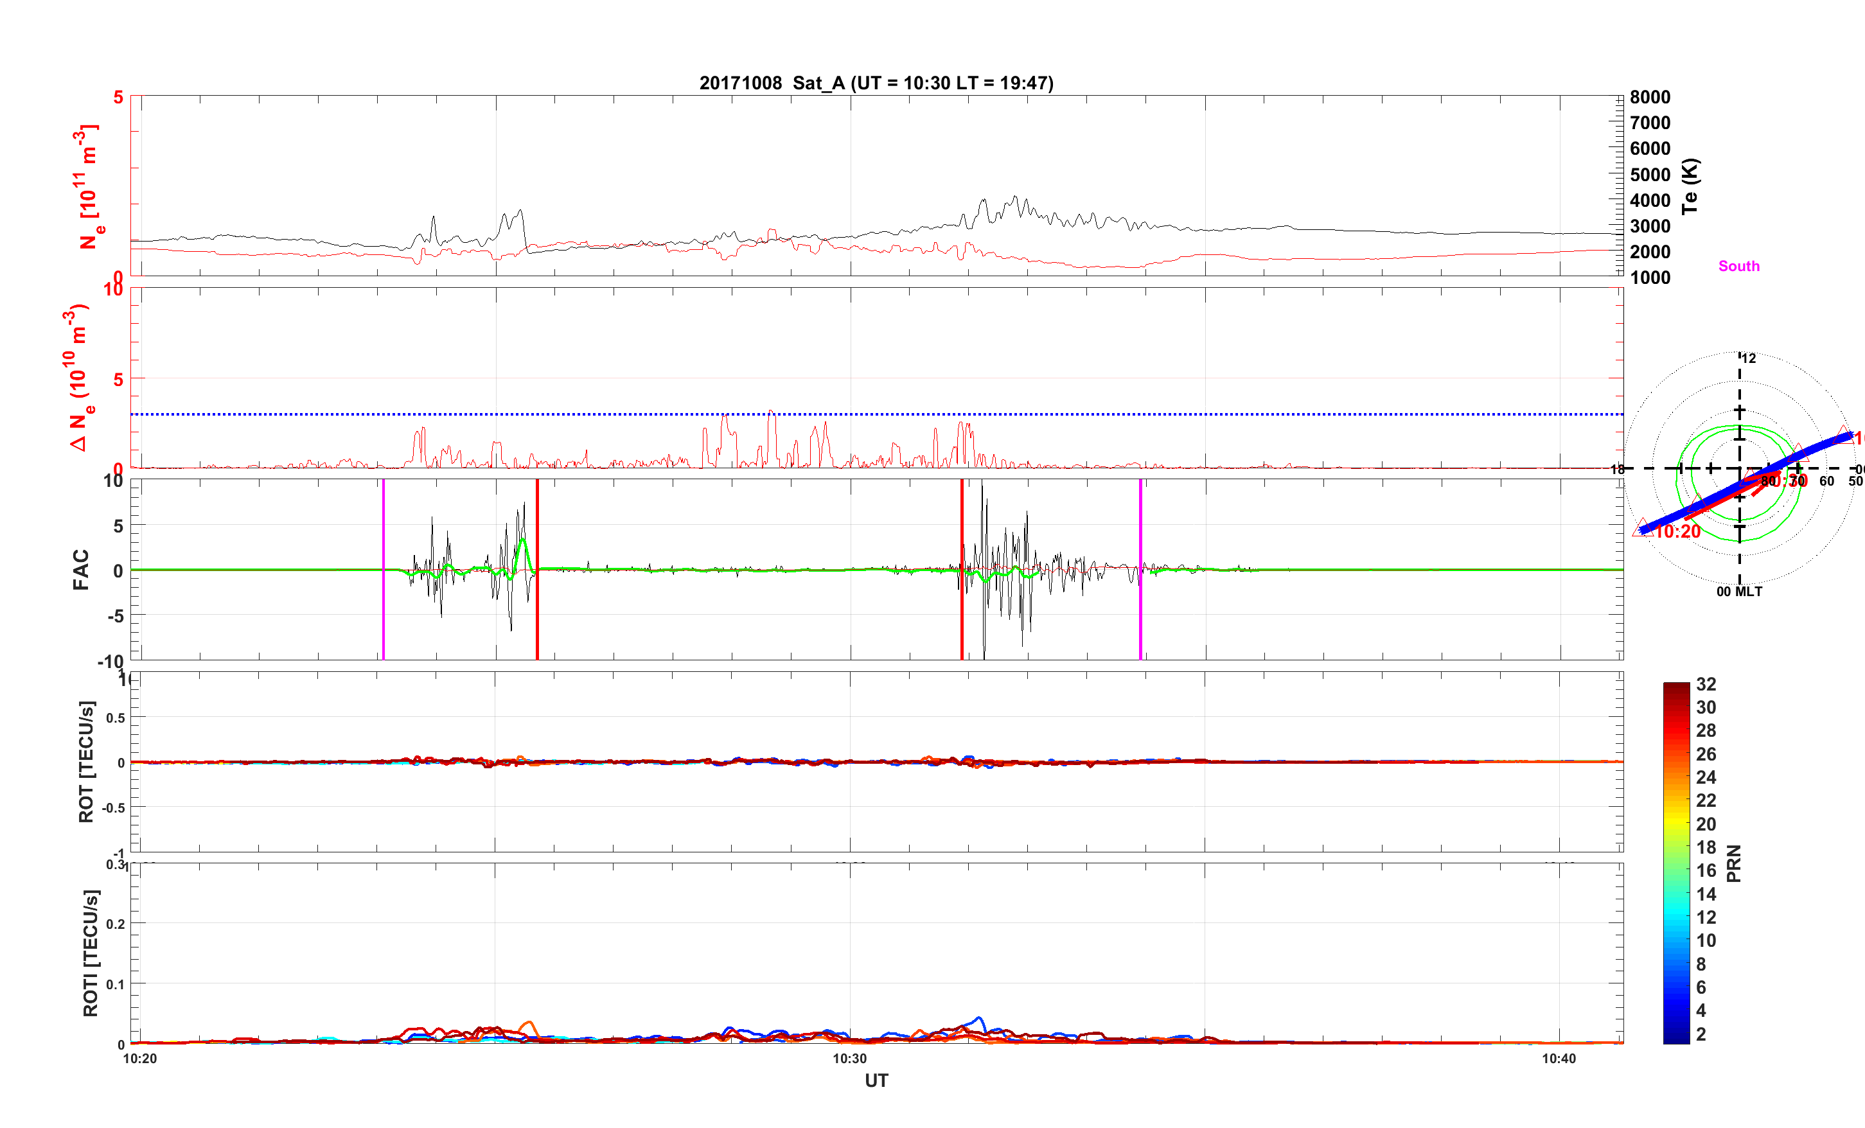The image size is (1865, 1128).
Task: Click the FAC axis label
Action: click(81, 569)
